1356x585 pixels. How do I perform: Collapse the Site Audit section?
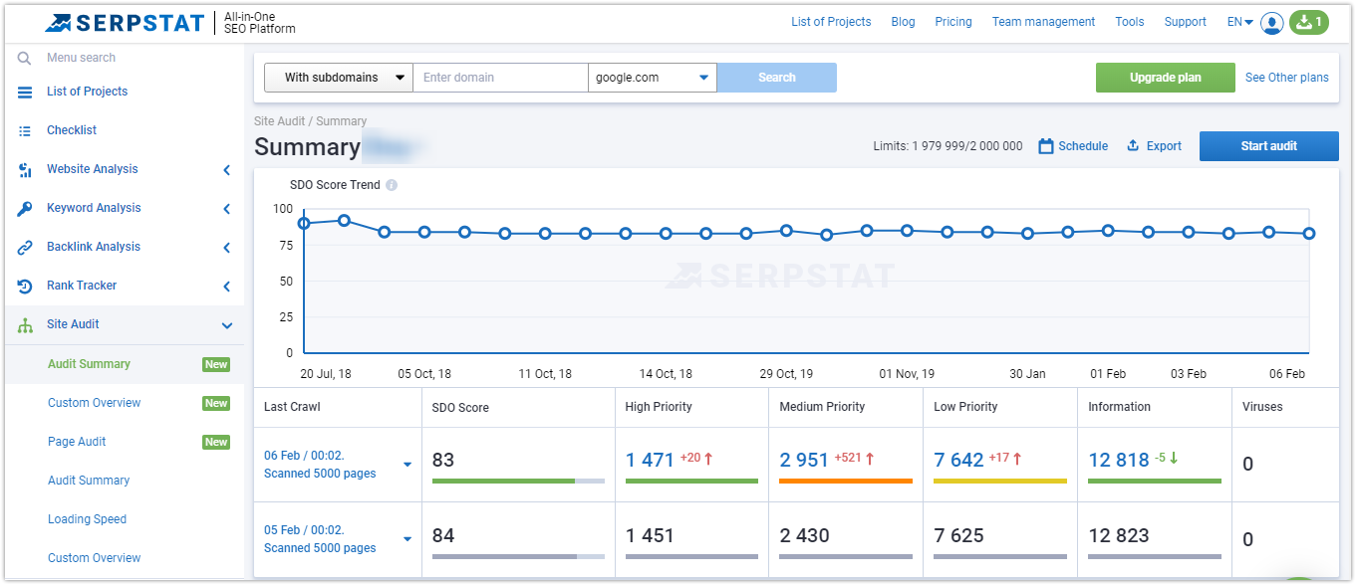[x=227, y=325]
